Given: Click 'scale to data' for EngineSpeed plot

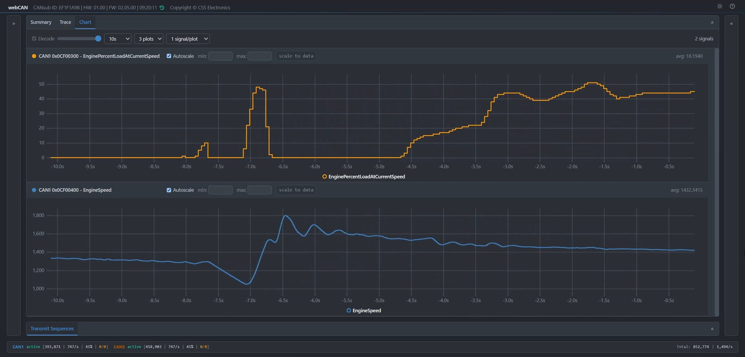Looking at the screenshot, I should (x=296, y=190).
